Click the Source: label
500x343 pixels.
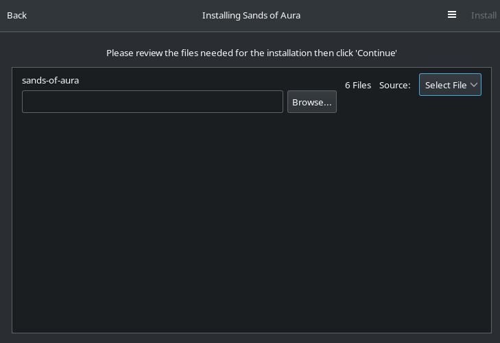(x=394, y=85)
